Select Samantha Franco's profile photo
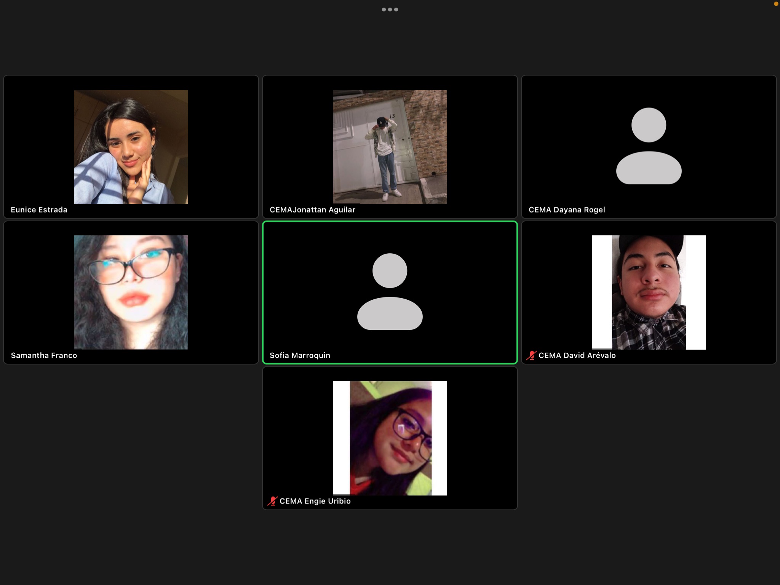The width and height of the screenshot is (780, 585). pos(131,292)
